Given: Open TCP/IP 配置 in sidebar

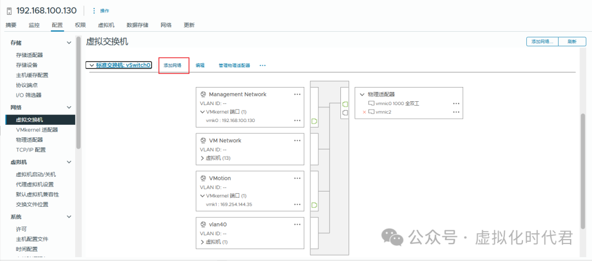Looking at the screenshot, I should 31,150.
